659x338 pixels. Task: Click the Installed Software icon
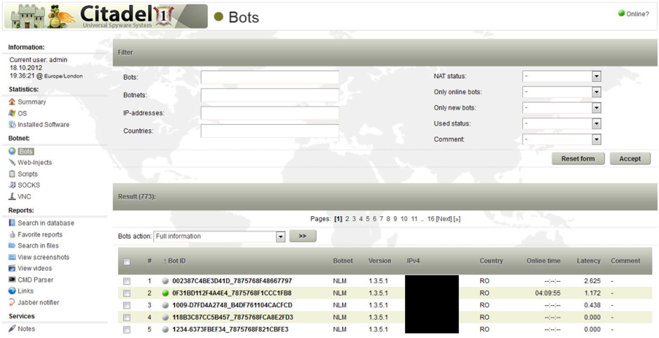[12, 125]
